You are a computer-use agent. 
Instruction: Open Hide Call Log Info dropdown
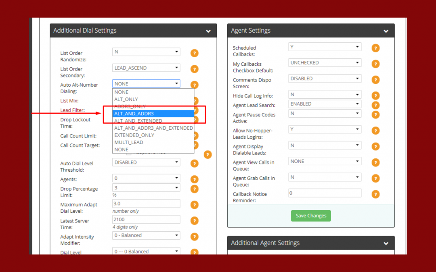[x=325, y=94]
